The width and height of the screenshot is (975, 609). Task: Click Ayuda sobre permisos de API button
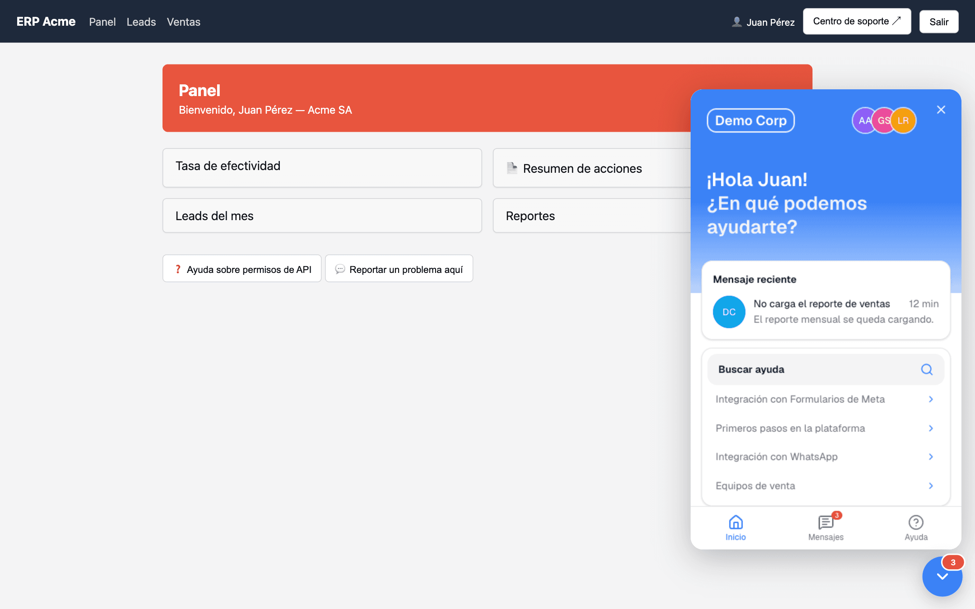click(x=242, y=269)
